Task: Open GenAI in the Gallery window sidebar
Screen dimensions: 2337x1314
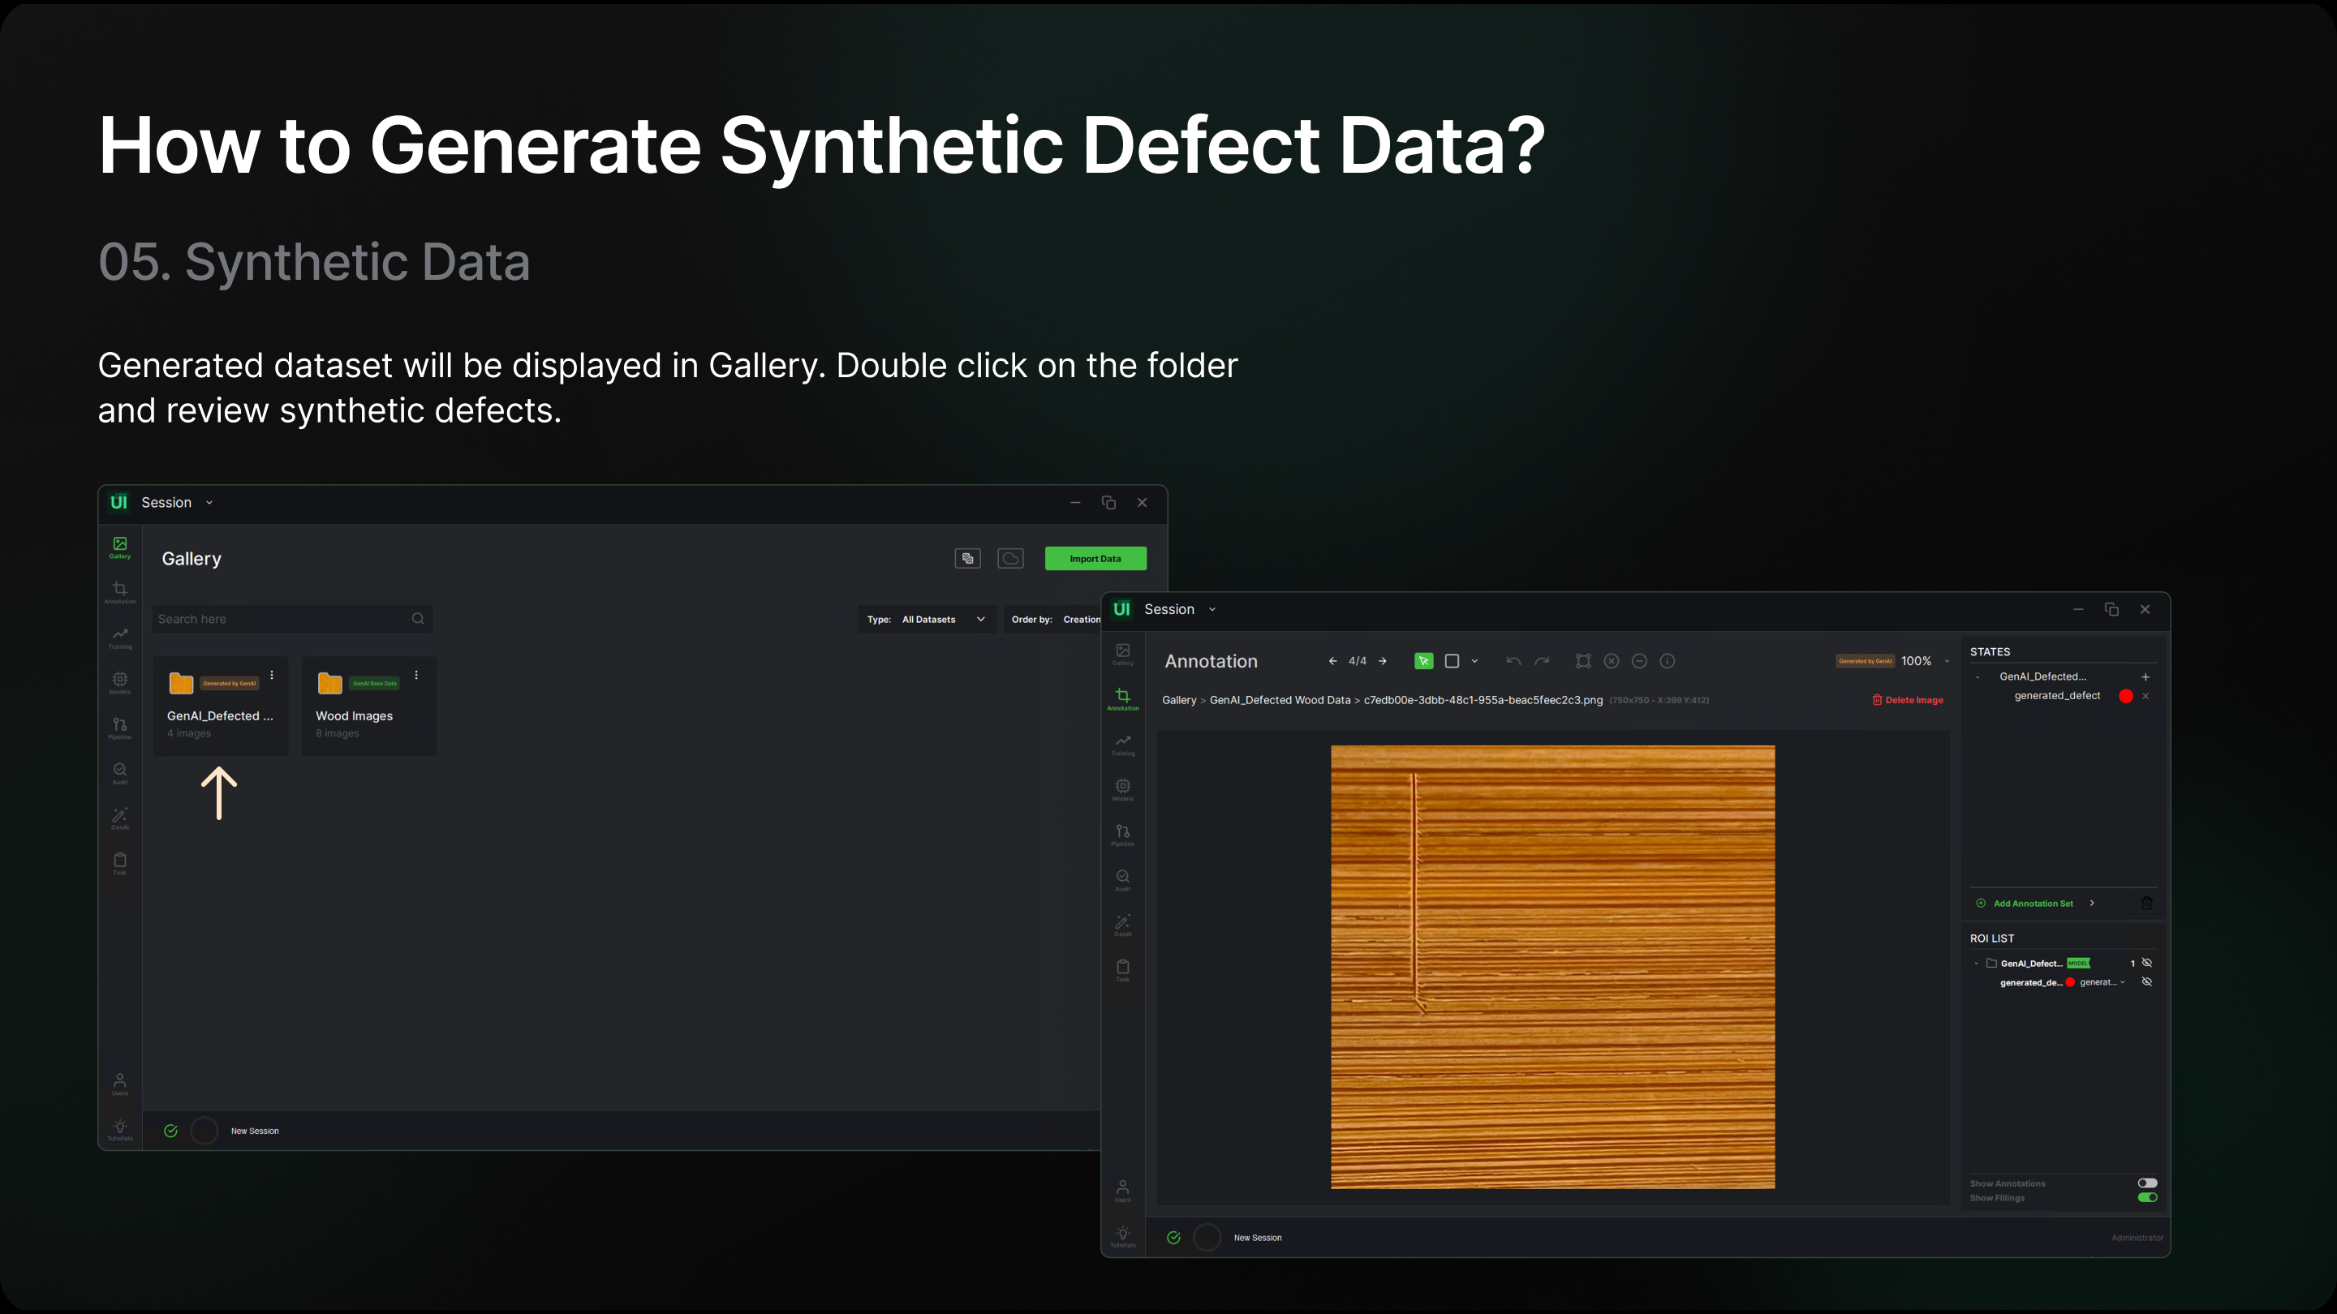Action: pos(120,818)
